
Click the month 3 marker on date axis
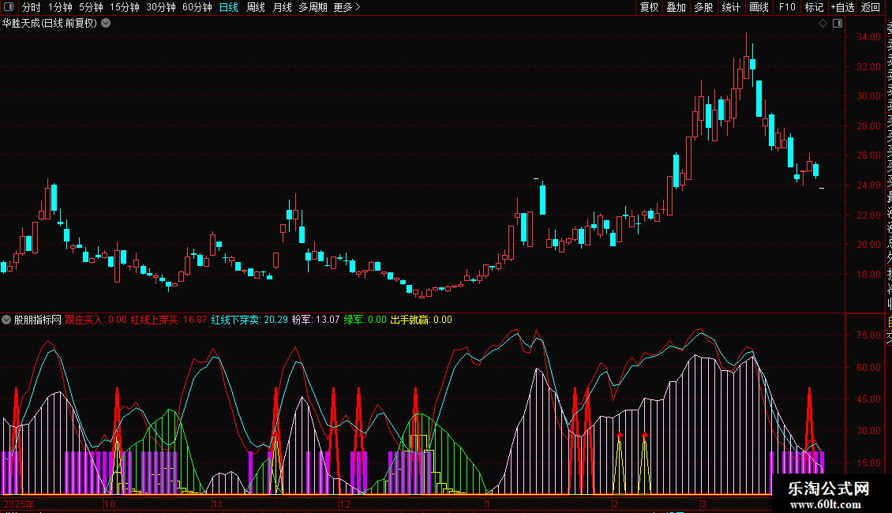[x=703, y=504]
